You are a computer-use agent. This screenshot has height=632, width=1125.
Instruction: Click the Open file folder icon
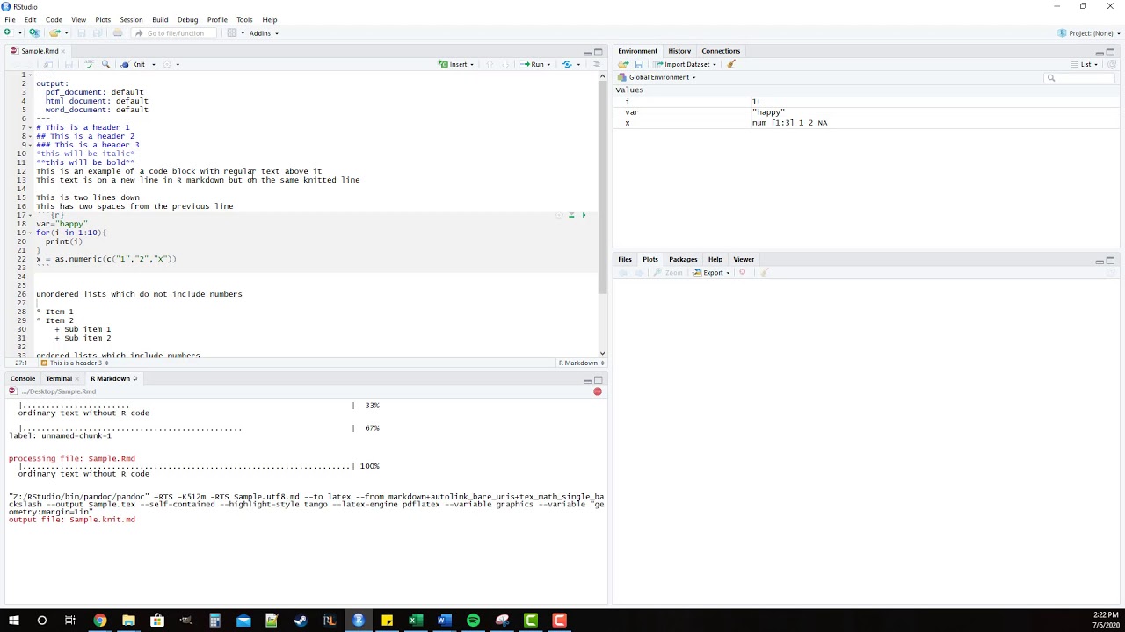[54, 33]
